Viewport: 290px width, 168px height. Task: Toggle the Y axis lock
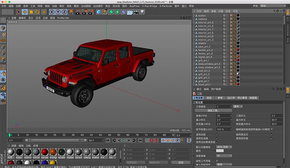pyautogui.click(x=58, y=12)
